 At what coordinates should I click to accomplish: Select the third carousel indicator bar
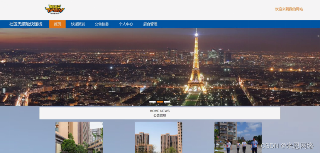pos(167,102)
